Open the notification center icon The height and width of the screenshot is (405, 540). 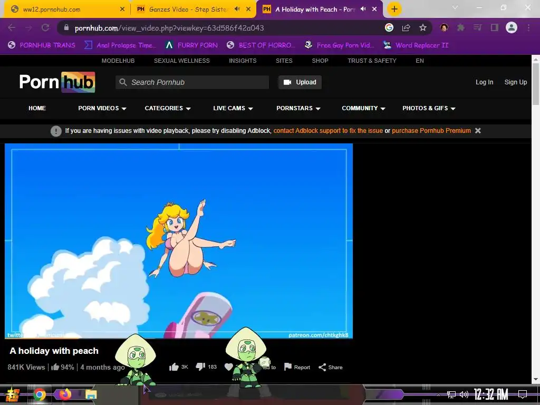click(x=523, y=394)
